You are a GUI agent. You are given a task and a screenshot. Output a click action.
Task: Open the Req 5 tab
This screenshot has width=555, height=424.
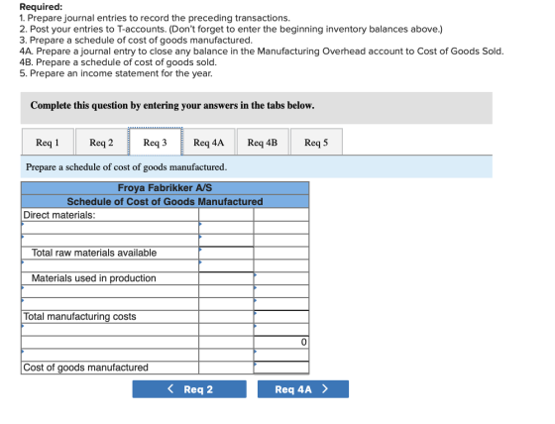pos(316,142)
